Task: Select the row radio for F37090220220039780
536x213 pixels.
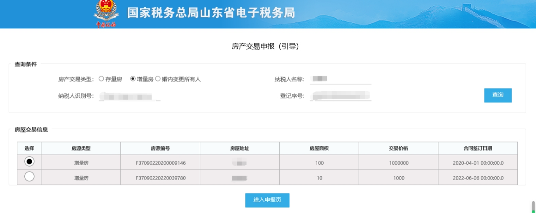Action: click(29, 177)
